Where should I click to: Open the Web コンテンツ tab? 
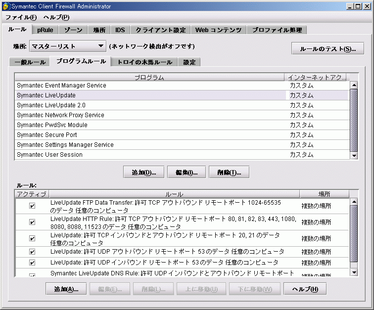pyautogui.click(x=219, y=30)
